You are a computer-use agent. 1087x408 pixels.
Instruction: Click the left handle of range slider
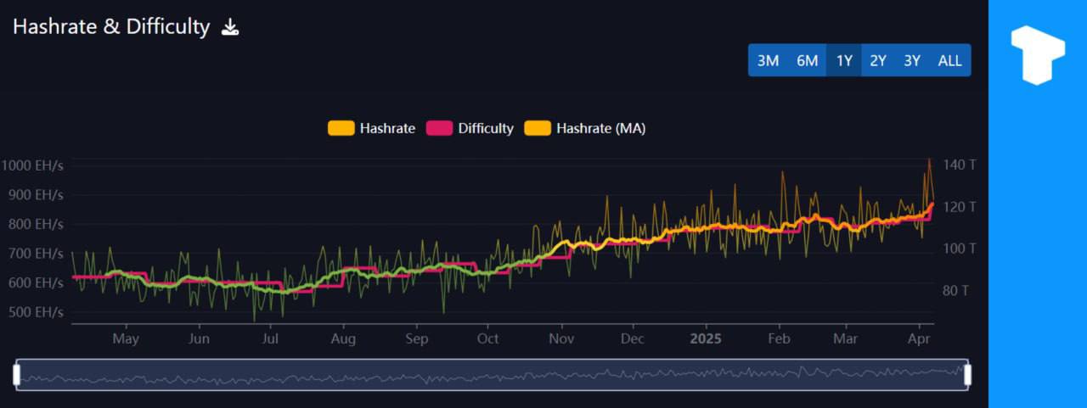point(16,374)
